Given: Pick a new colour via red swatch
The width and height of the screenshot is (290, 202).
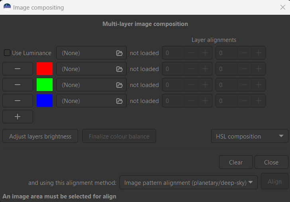Looking at the screenshot, I should point(45,69).
